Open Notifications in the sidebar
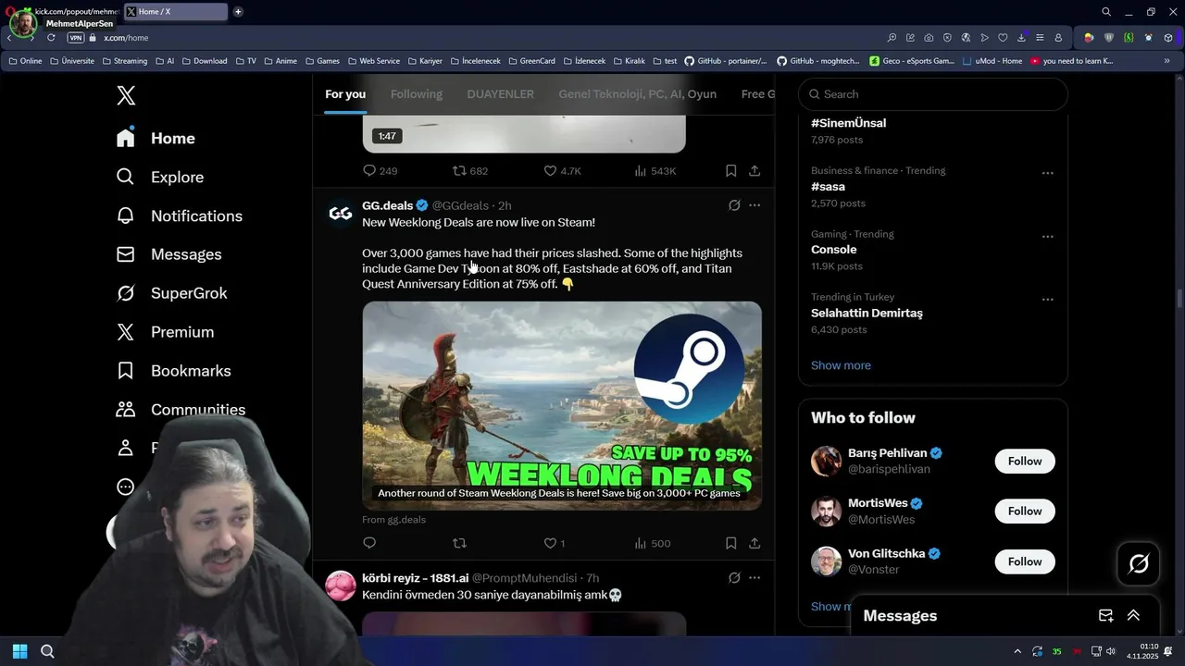Screen dimensions: 1185x666 tap(179, 216)
